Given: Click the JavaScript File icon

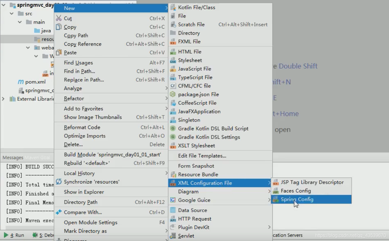Looking at the screenshot, I should pyautogui.click(x=173, y=69).
